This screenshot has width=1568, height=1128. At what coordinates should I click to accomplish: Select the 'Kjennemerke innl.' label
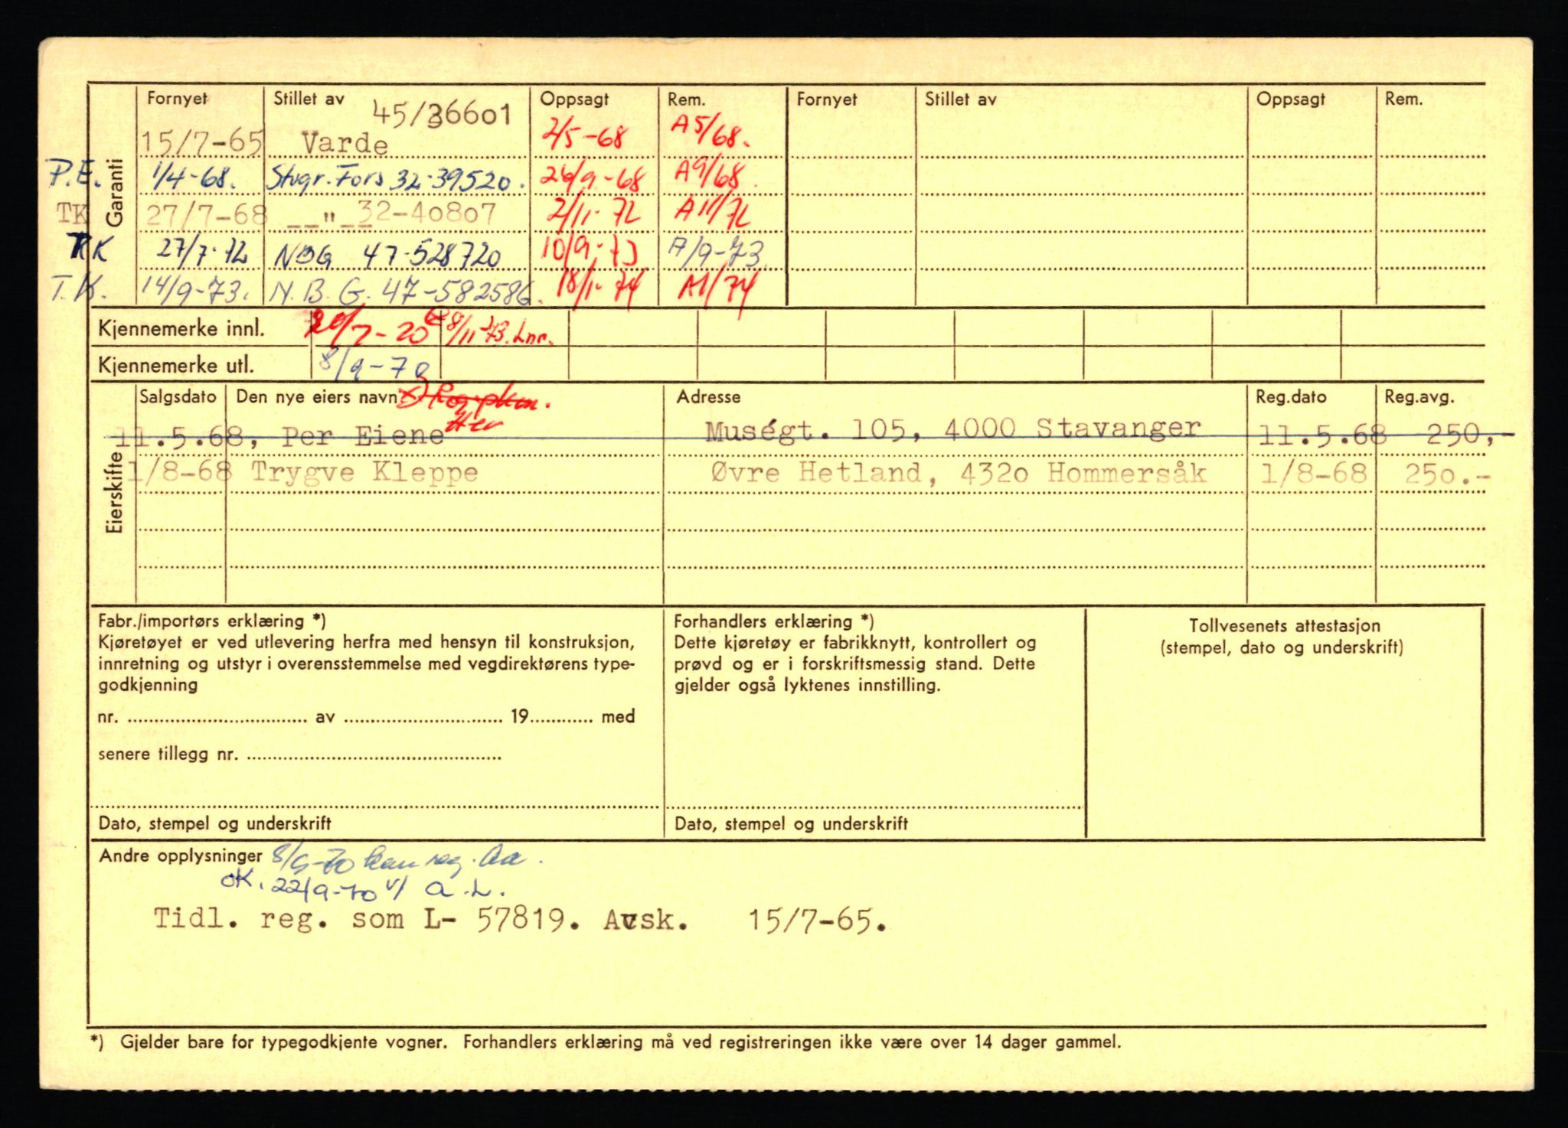point(181,330)
